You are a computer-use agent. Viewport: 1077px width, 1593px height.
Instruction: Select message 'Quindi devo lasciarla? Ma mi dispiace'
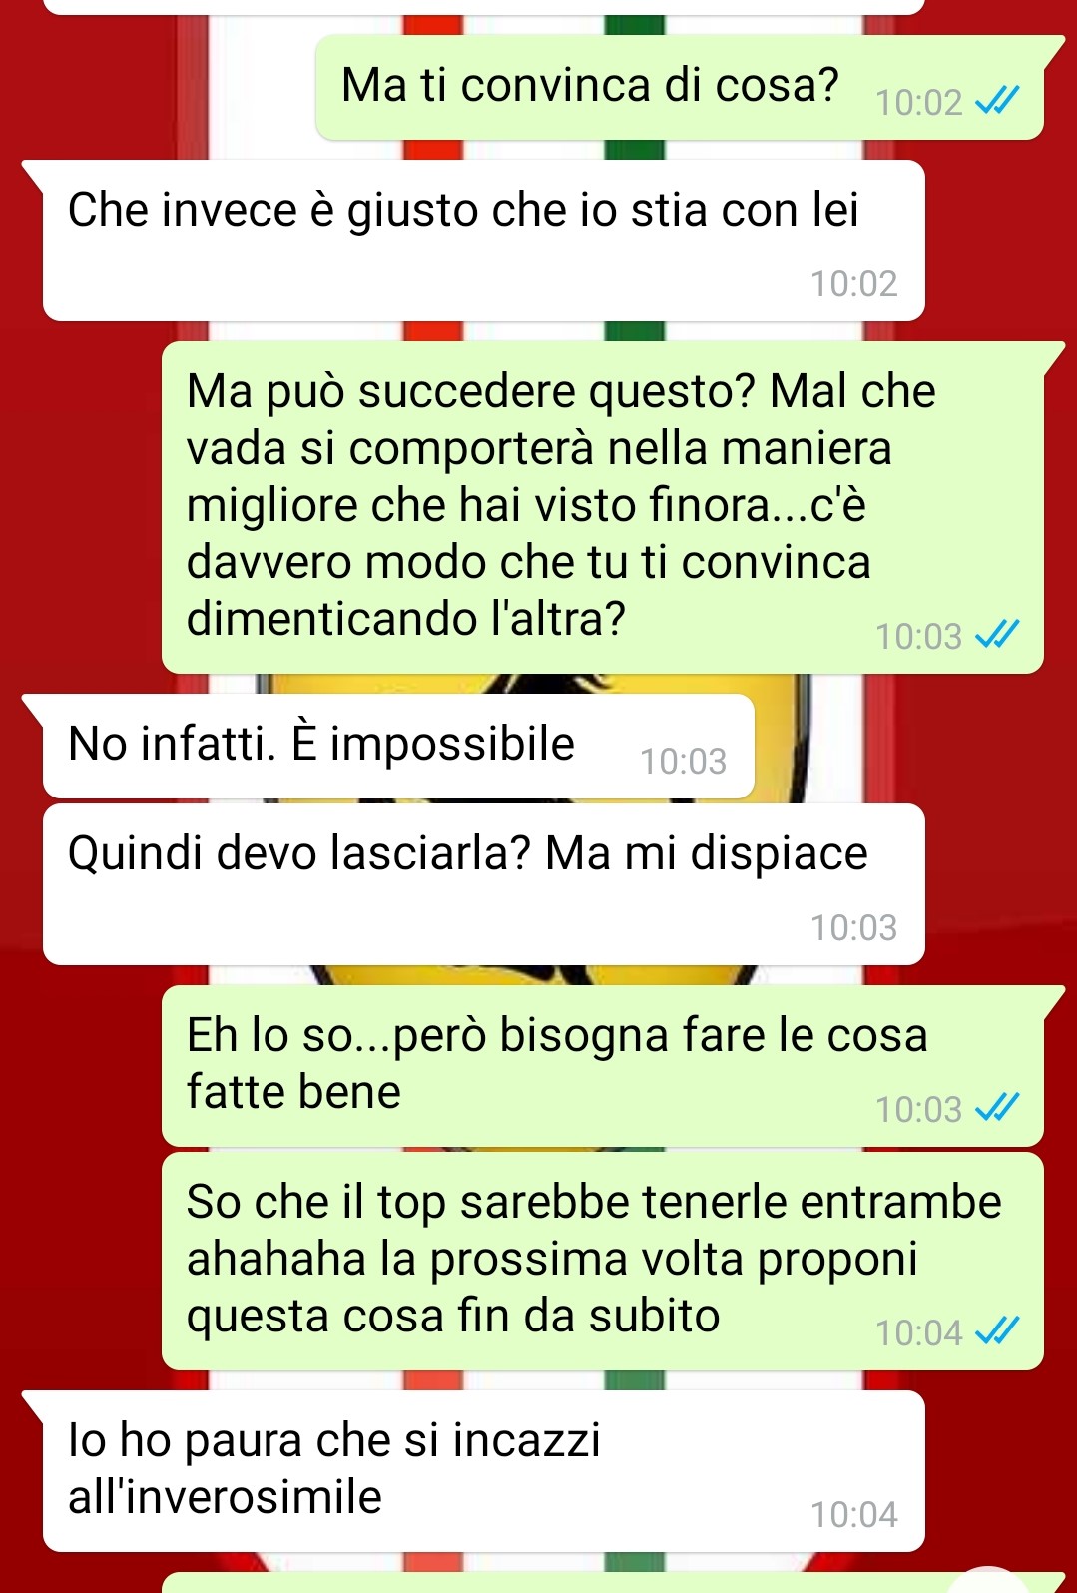484,884
